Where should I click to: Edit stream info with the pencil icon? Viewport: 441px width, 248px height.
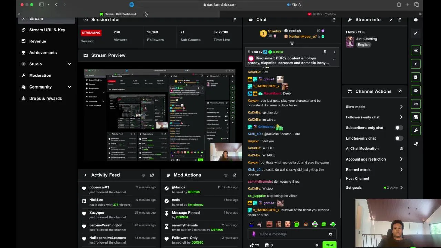pos(391,20)
